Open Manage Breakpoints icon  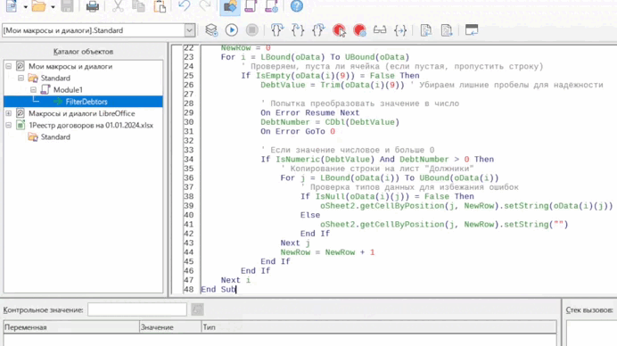[359, 30]
